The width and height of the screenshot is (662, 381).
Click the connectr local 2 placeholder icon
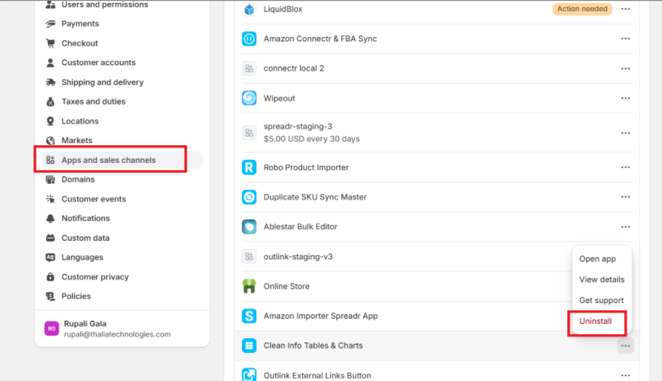click(x=249, y=68)
